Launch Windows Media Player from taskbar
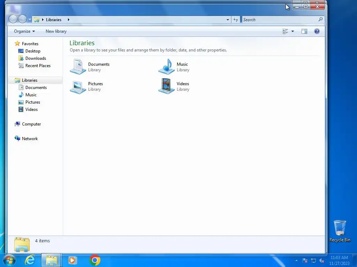 [73, 260]
